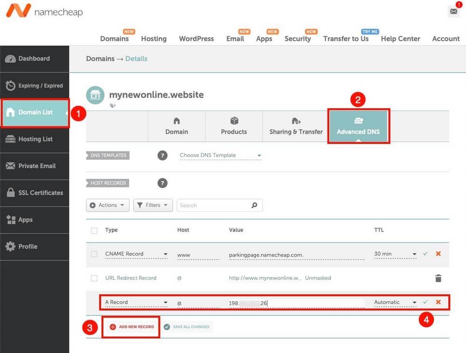The height and width of the screenshot is (353, 466).
Task: Tick the CNAME Record row checkbox
Action: 94,254
